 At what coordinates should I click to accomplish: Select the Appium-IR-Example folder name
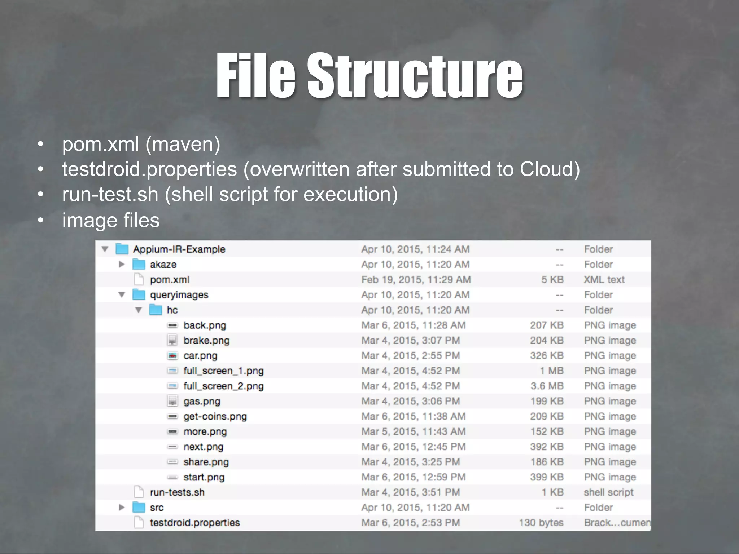point(179,249)
